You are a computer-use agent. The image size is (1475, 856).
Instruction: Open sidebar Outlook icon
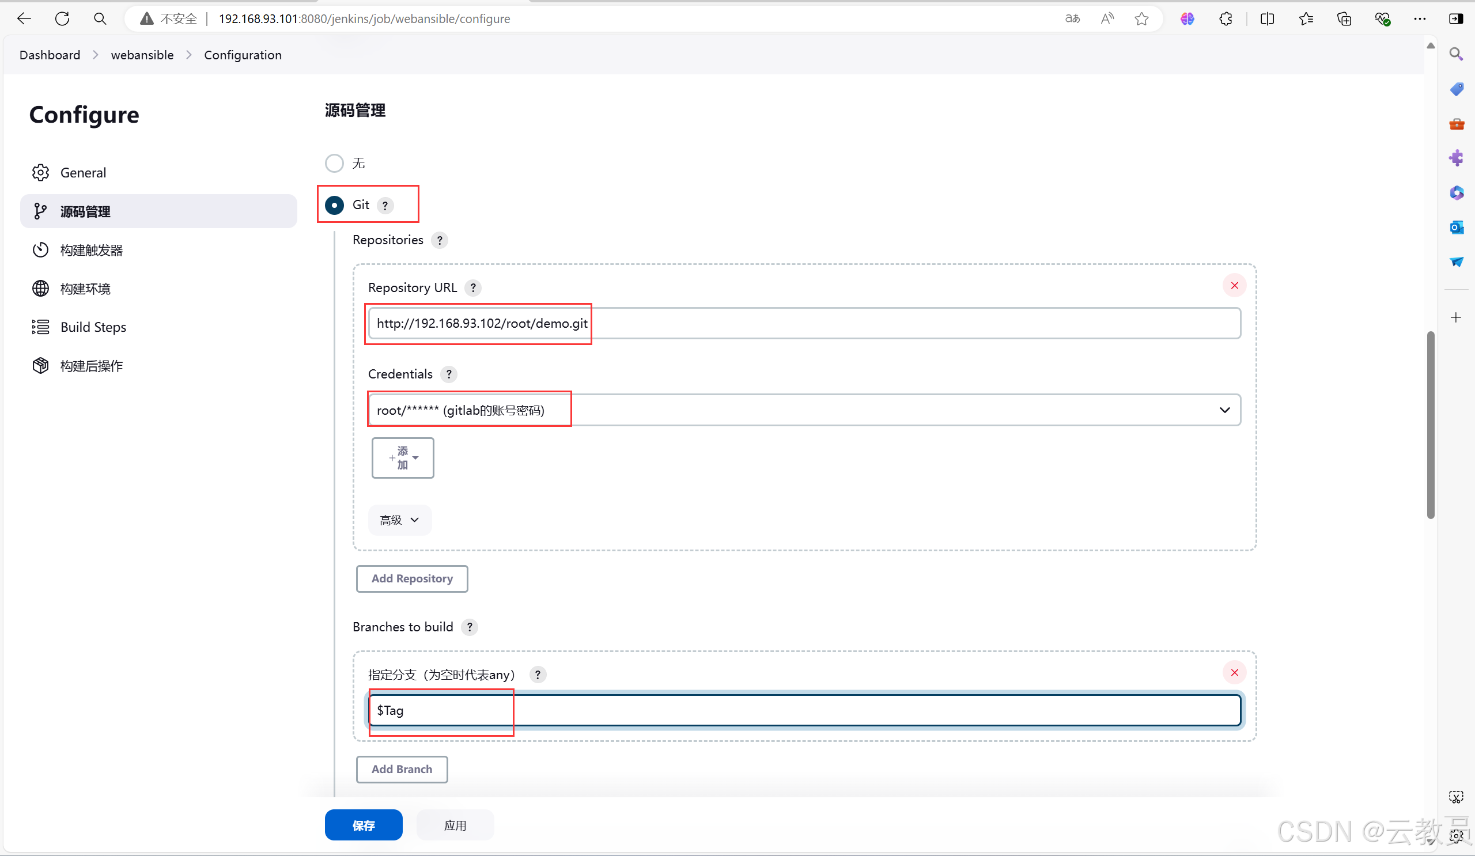(1456, 227)
